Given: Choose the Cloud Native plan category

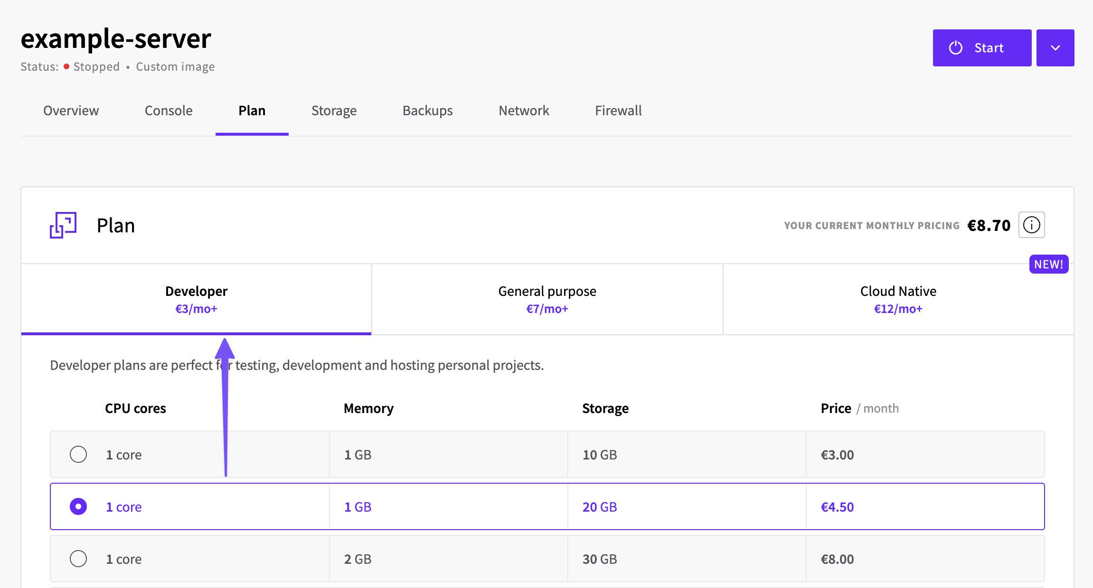Looking at the screenshot, I should point(898,299).
